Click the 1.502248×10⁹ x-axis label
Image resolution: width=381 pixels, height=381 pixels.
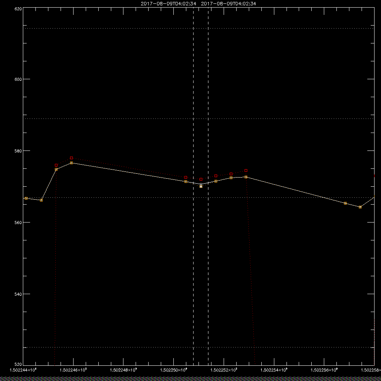[123, 370]
